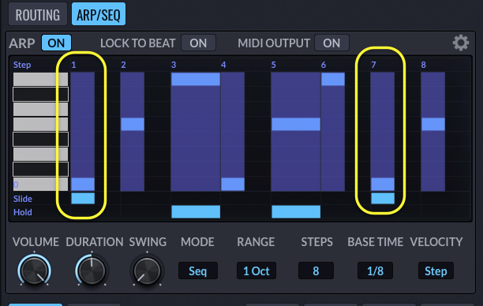
Task: Toggle Slide for step 7
Action: pos(383,198)
